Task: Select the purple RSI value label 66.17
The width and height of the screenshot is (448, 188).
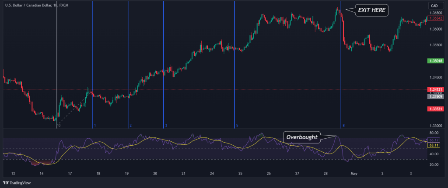Action: 434,140
